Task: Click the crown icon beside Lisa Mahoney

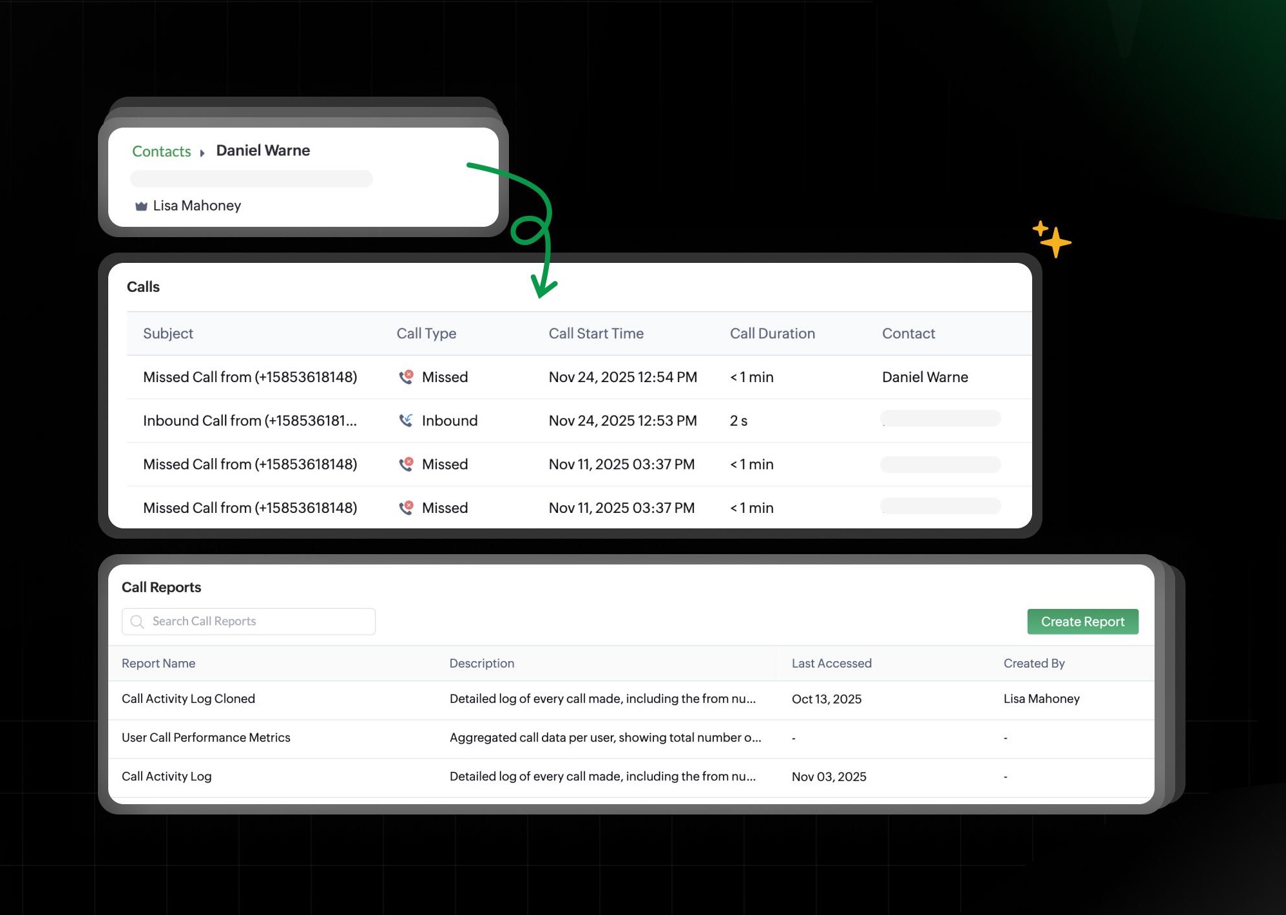Action: 141,206
